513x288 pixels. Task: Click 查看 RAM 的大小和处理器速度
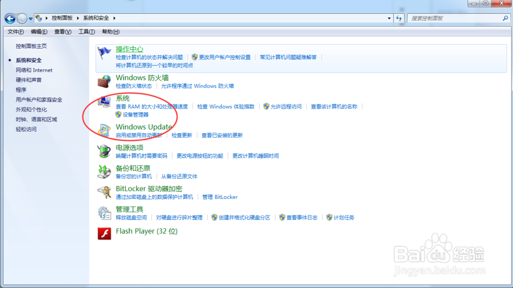(152, 107)
